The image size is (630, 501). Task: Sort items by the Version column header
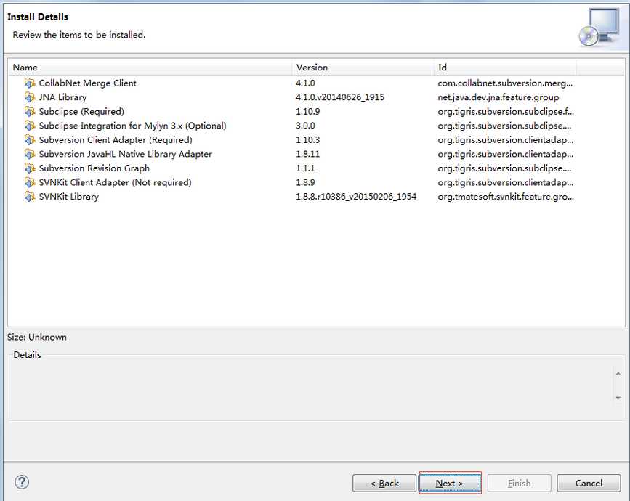coord(363,68)
